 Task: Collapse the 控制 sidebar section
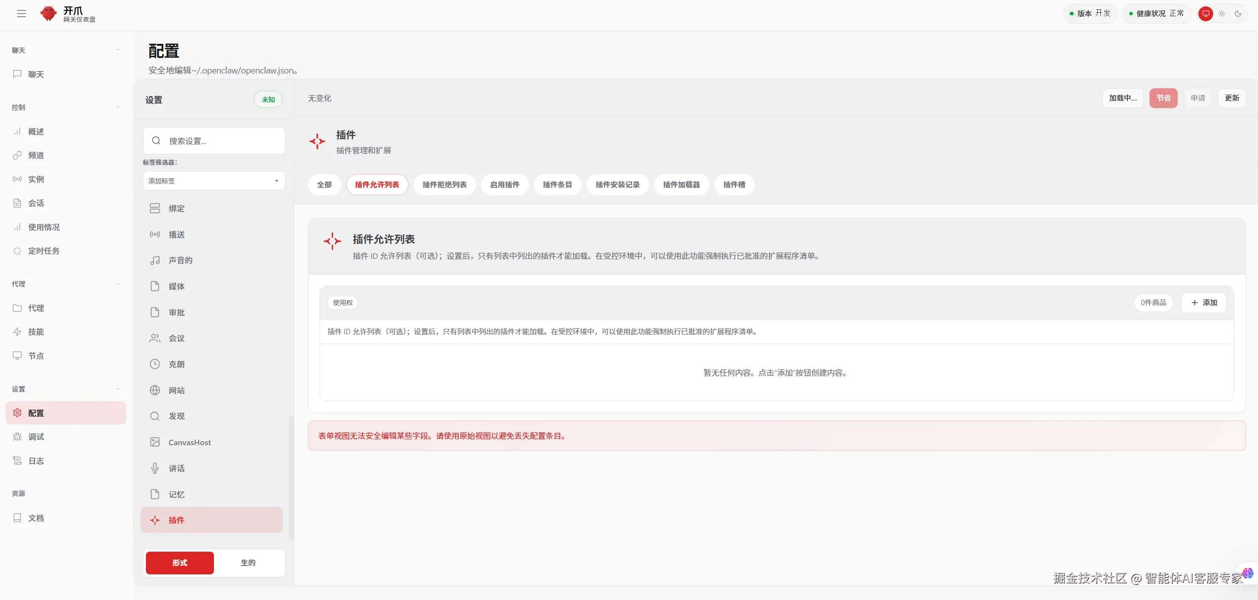[118, 106]
